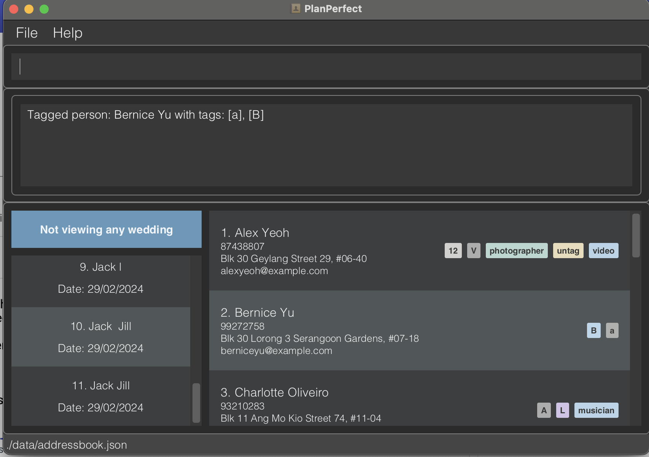Click the 'musician' tag
The width and height of the screenshot is (649, 457).
point(596,410)
